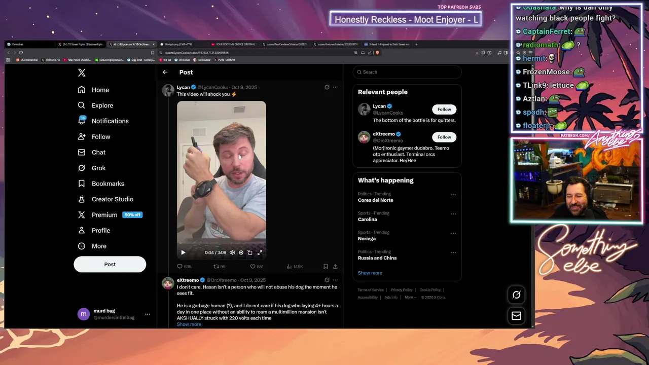Follow eXtreemo in Relevant people
649x365 pixels.
[x=444, y=137]
